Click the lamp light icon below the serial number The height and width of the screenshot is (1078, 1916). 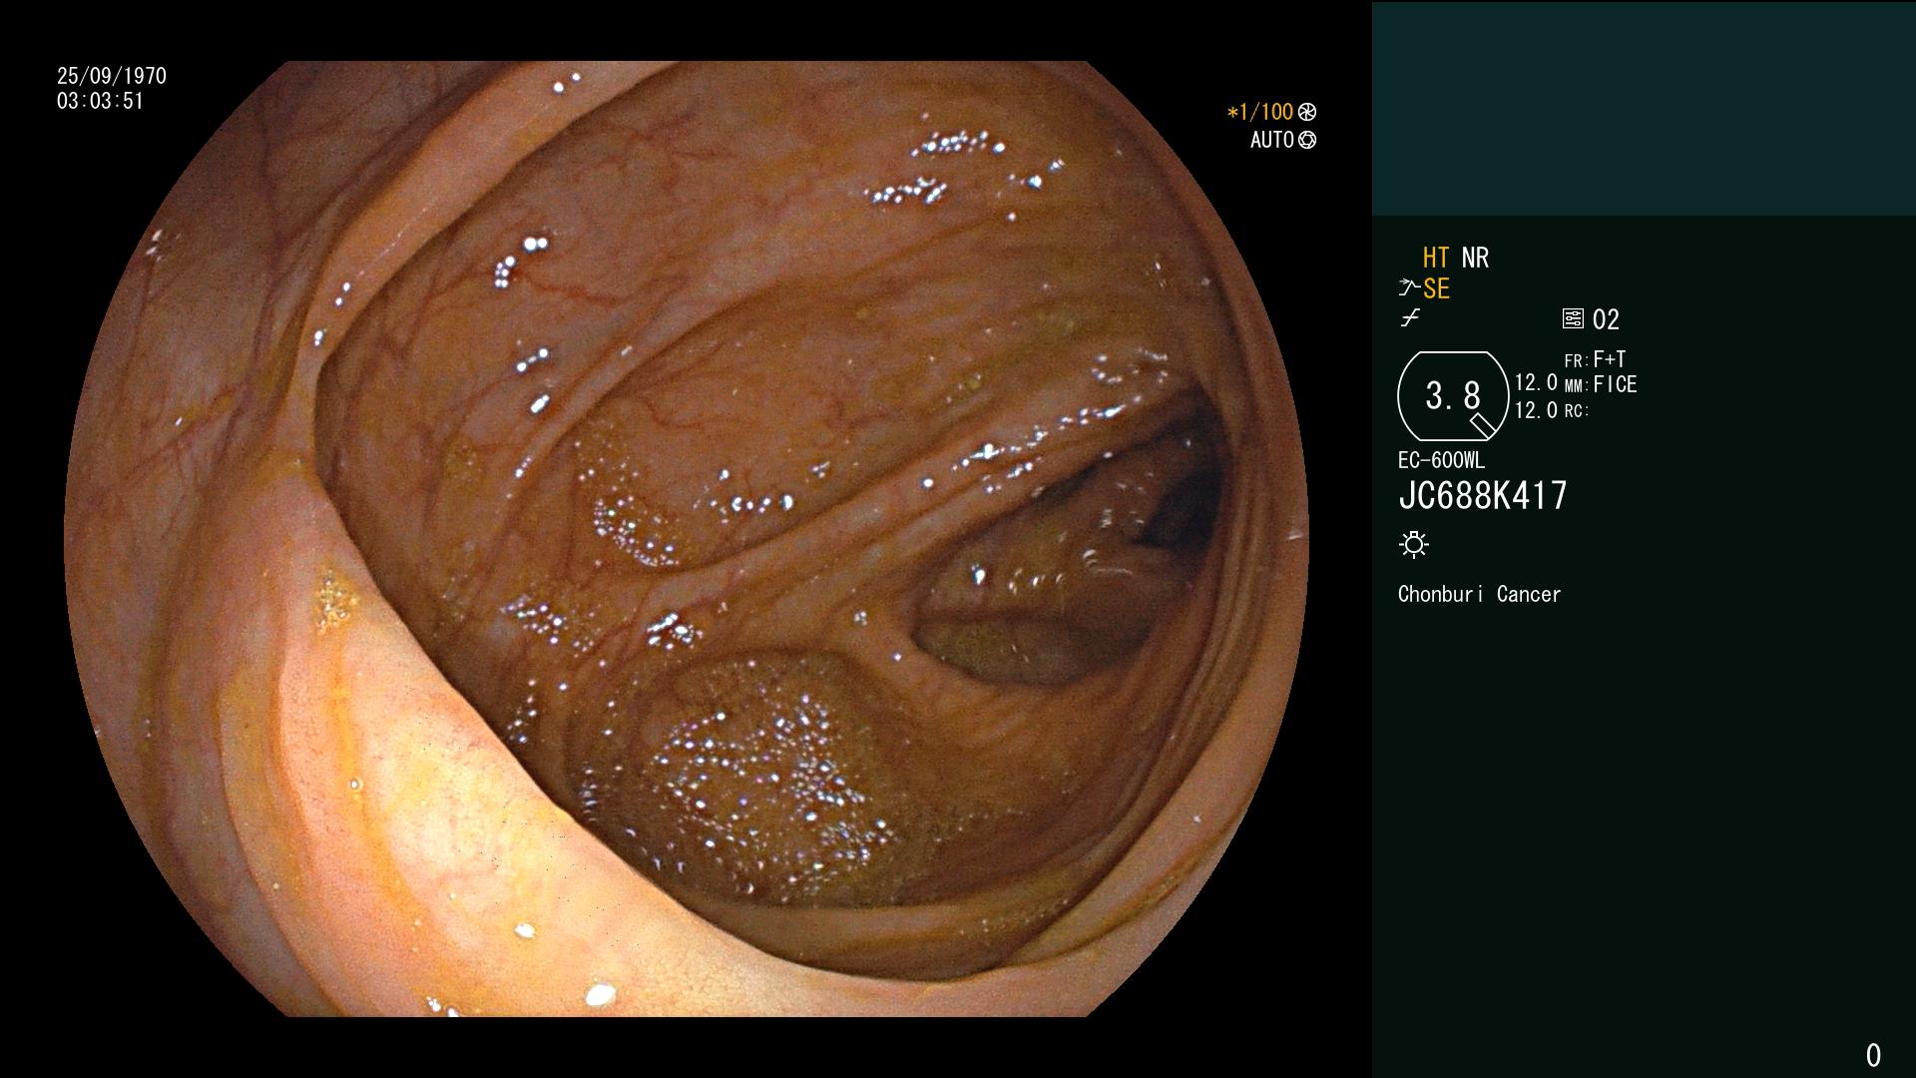1414,544
